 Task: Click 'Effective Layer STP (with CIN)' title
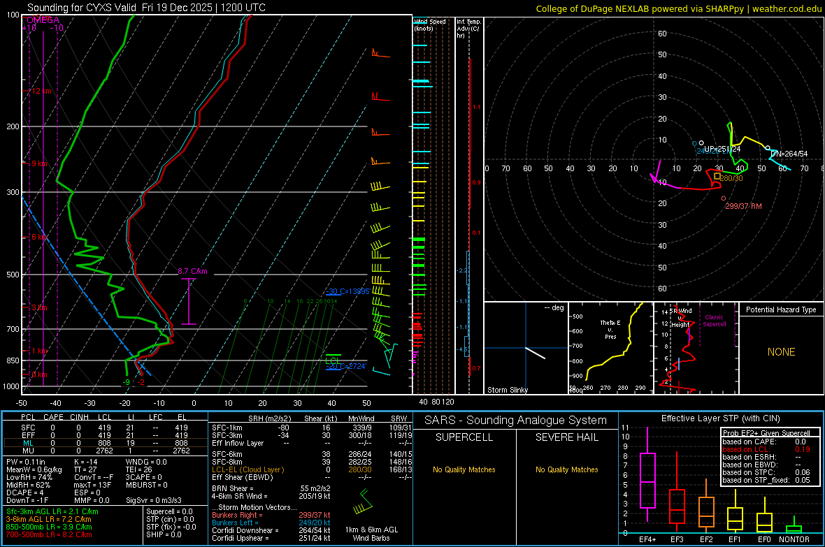coord(720,418)
